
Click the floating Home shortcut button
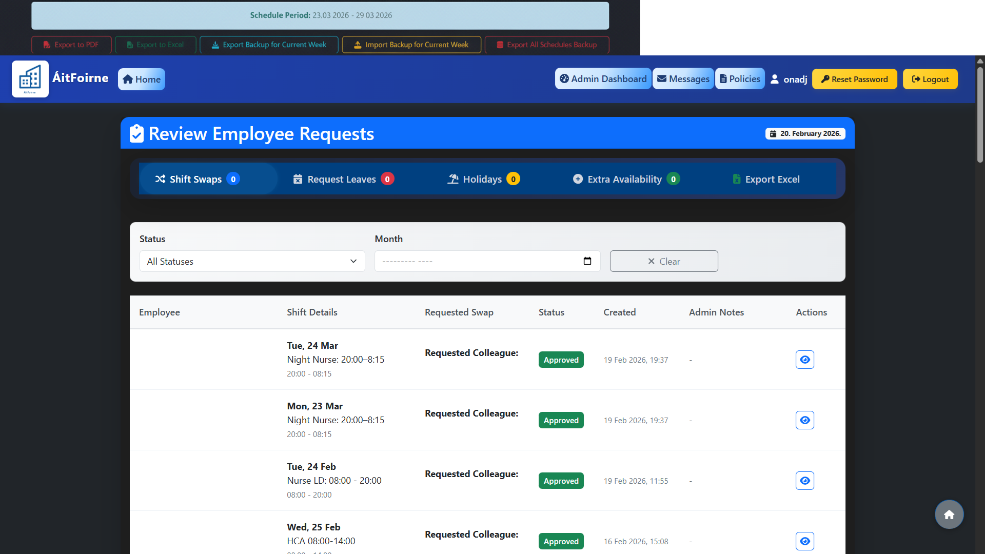[x=949, y=514]
